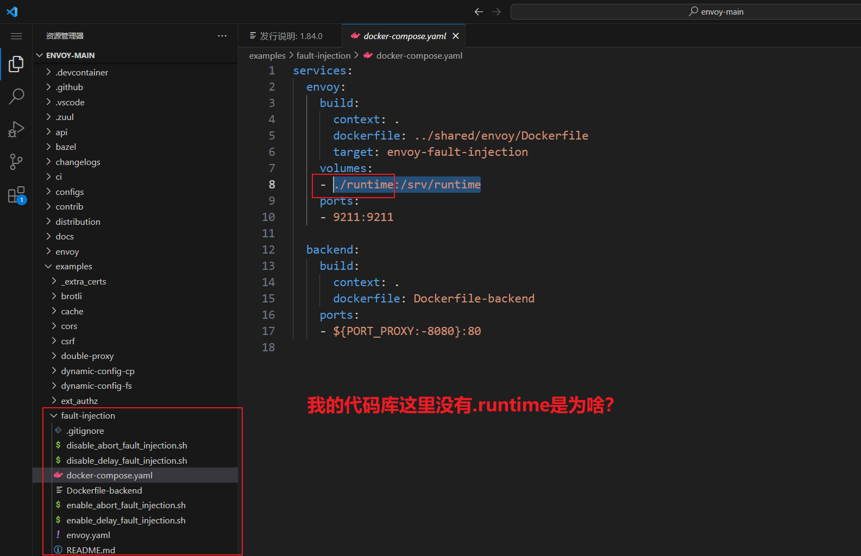
Task: Click the envoy-main command center search box
Action: 686,11
